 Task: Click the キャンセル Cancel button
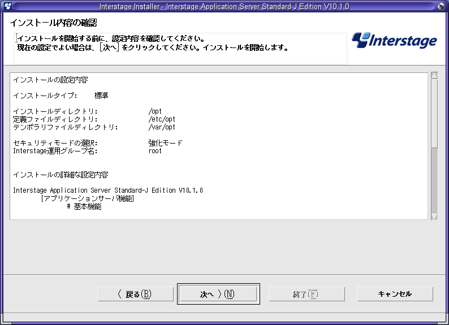click(395, 294)
